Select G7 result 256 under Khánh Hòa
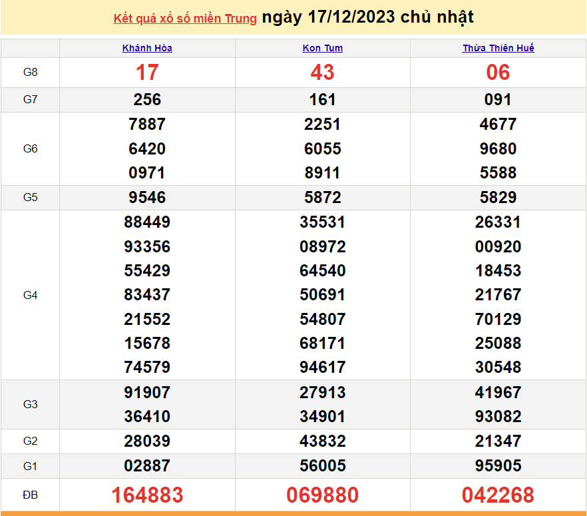Image resolution: width=587 pixels, height=516 pixels. point(147,100)
